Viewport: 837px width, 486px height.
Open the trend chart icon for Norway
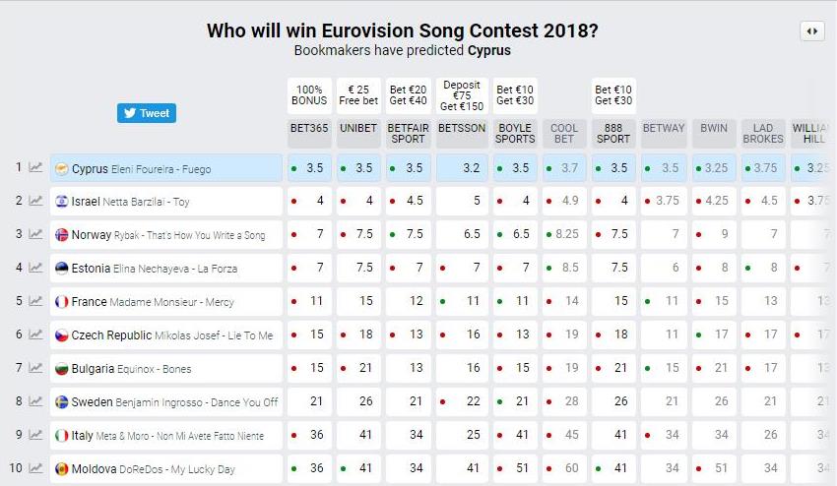(35, 234)
